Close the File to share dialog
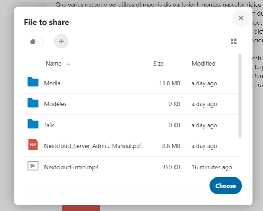The image size is (263, 211). pyautogui.click(x=241, y=18)
